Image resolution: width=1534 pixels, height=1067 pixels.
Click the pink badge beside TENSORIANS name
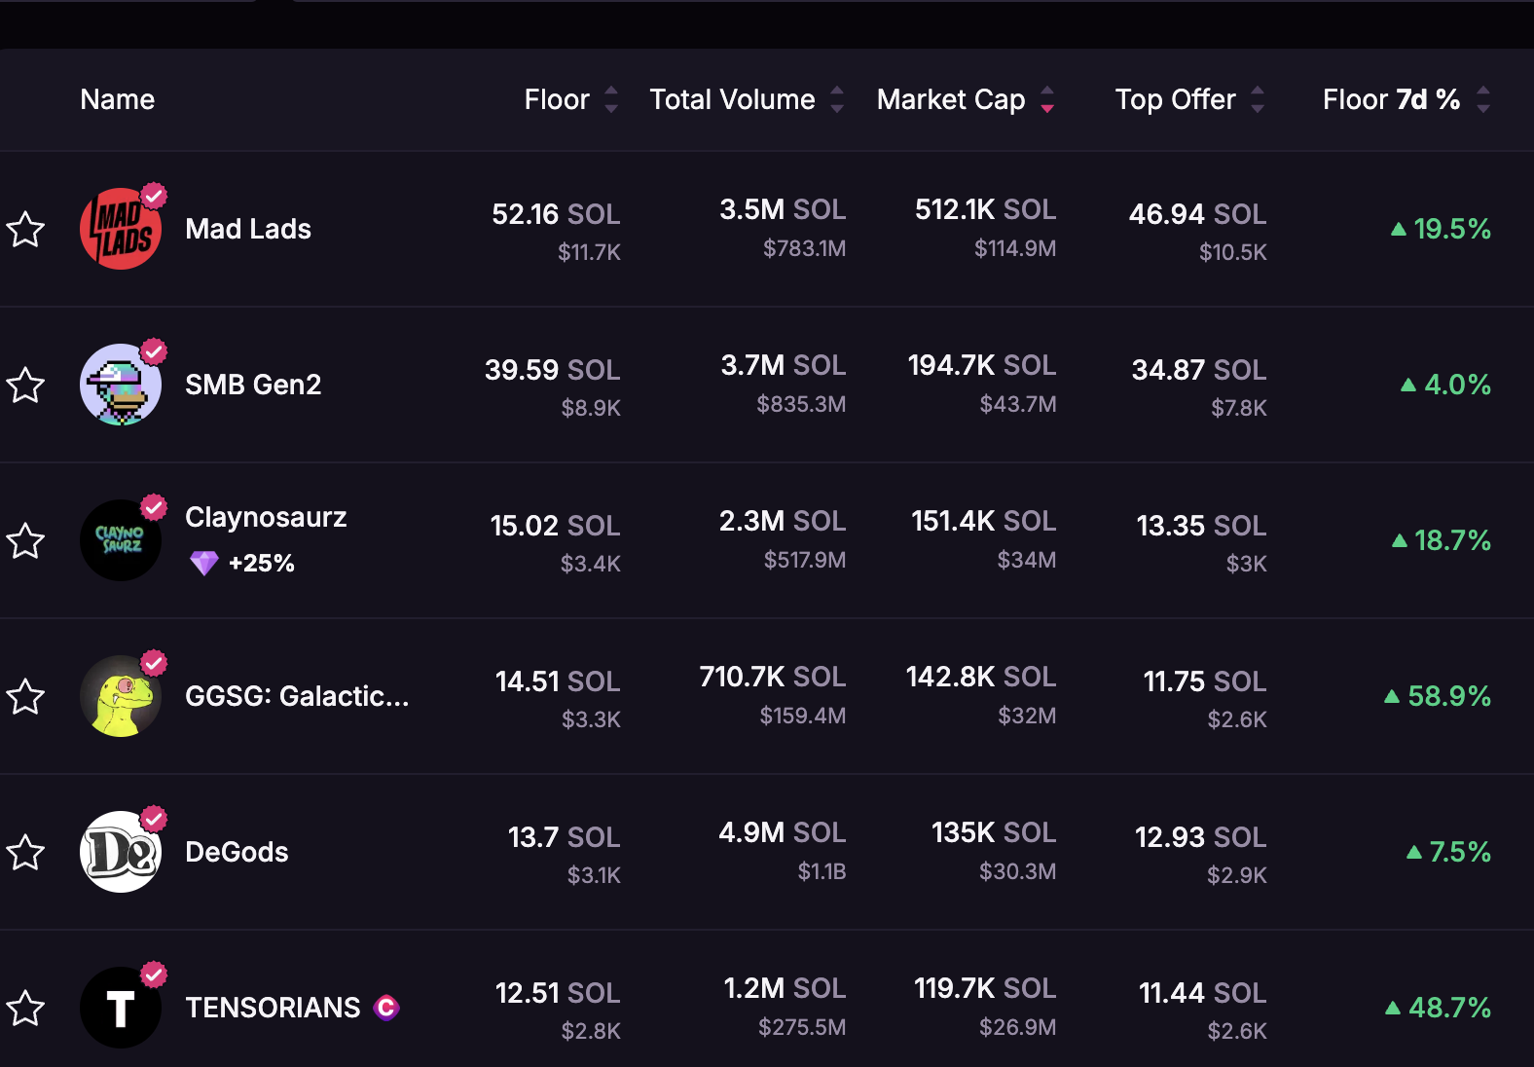pos(386,1008)
